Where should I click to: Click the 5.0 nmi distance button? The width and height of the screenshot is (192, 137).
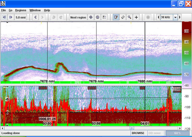(21, 17)
